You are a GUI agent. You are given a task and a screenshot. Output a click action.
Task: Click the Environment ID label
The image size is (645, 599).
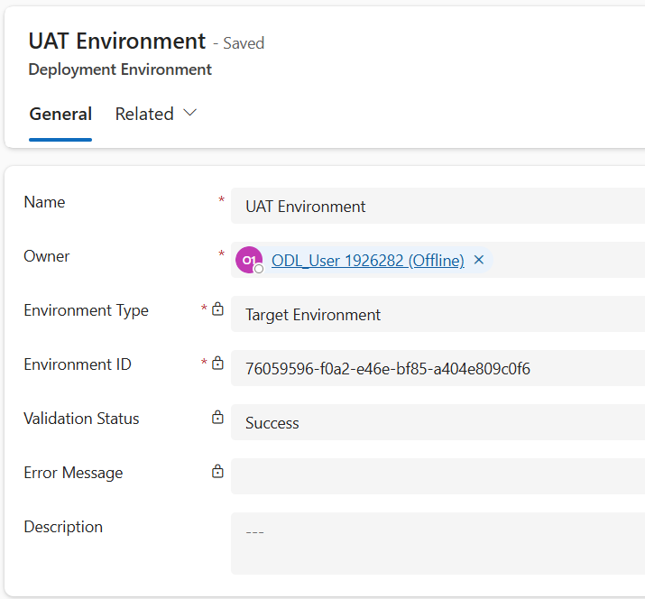click(x=78, y=364)
